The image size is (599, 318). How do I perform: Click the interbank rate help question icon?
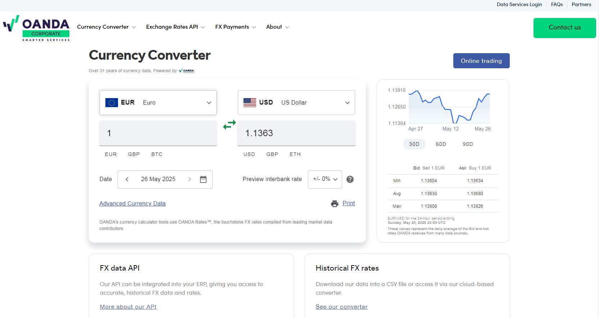pyautogui.click(x=350, y=179)
